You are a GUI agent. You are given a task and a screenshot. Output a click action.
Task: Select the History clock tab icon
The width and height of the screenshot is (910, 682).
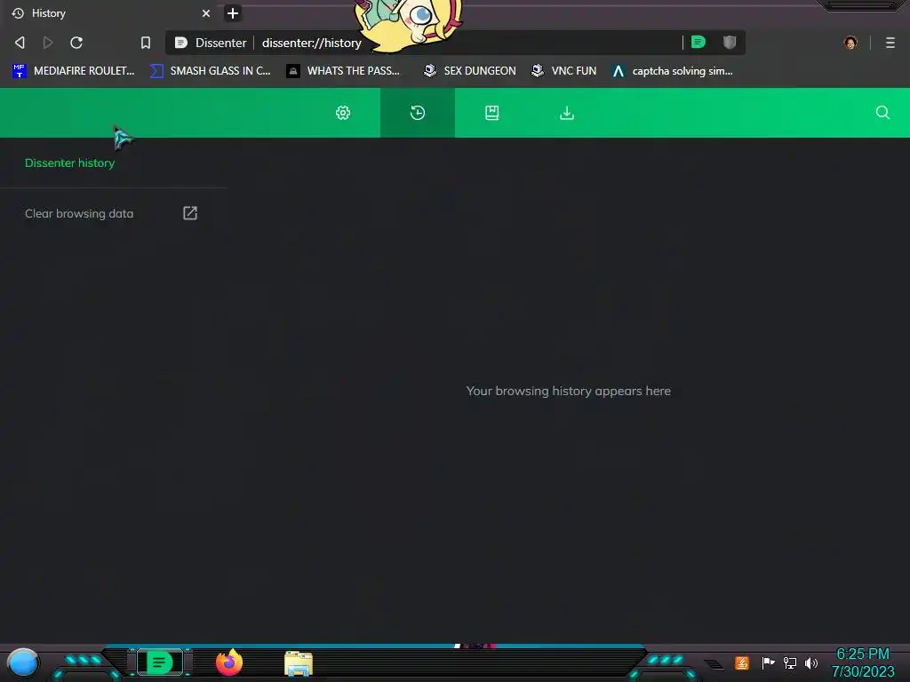(x=418, y=113)
